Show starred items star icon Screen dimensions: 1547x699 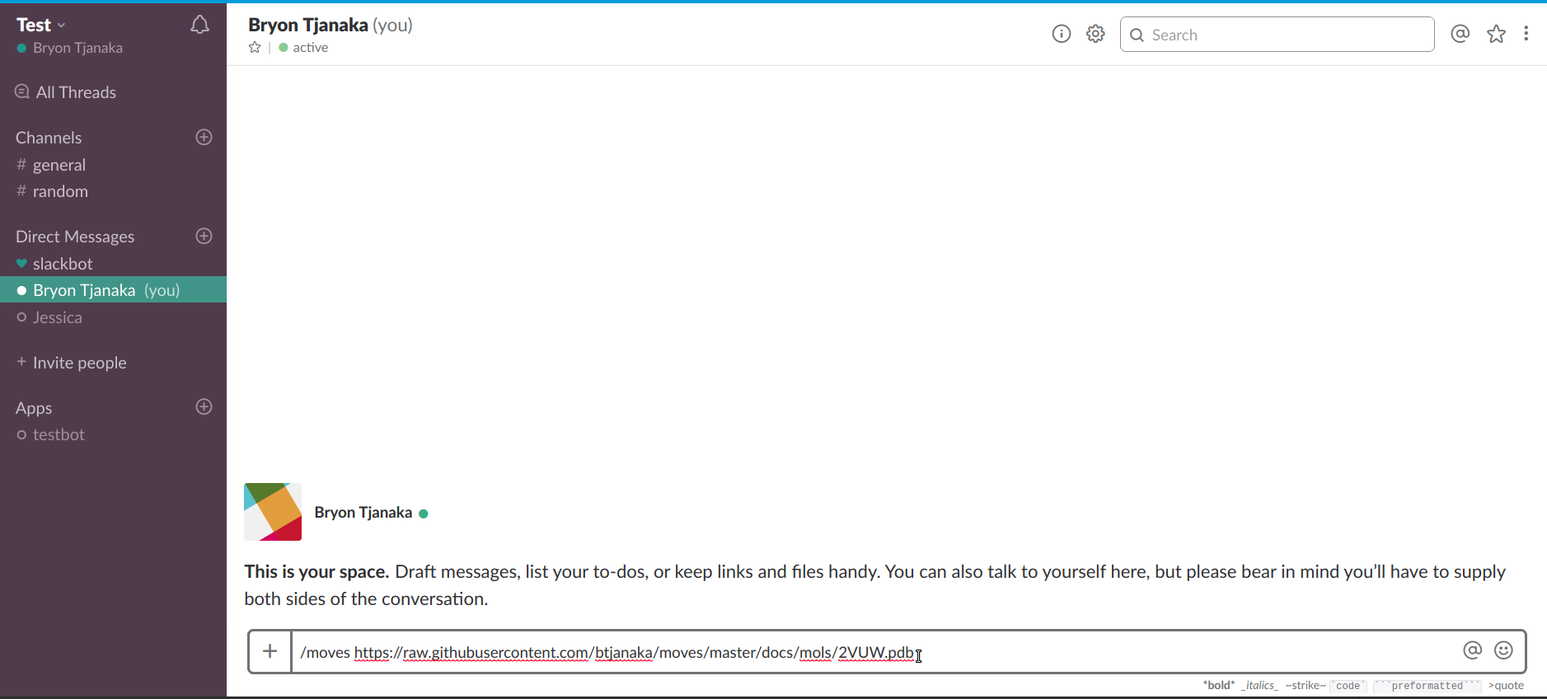coord(1497,34)
